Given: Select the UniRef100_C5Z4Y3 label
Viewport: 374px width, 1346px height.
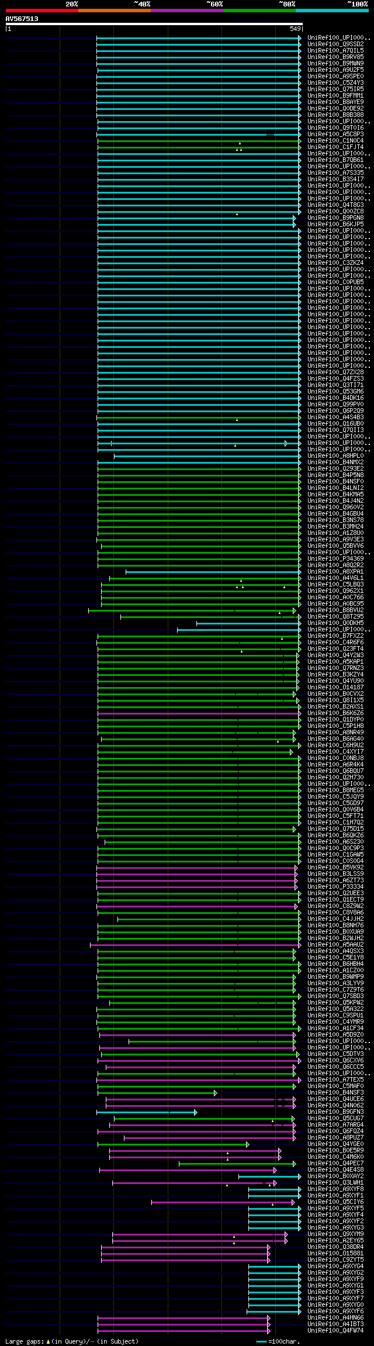Looking at the screenshot, I should [335, 82].
